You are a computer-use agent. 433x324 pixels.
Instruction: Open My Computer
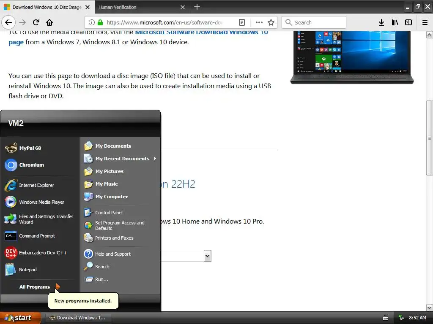(x=120, y=197)
